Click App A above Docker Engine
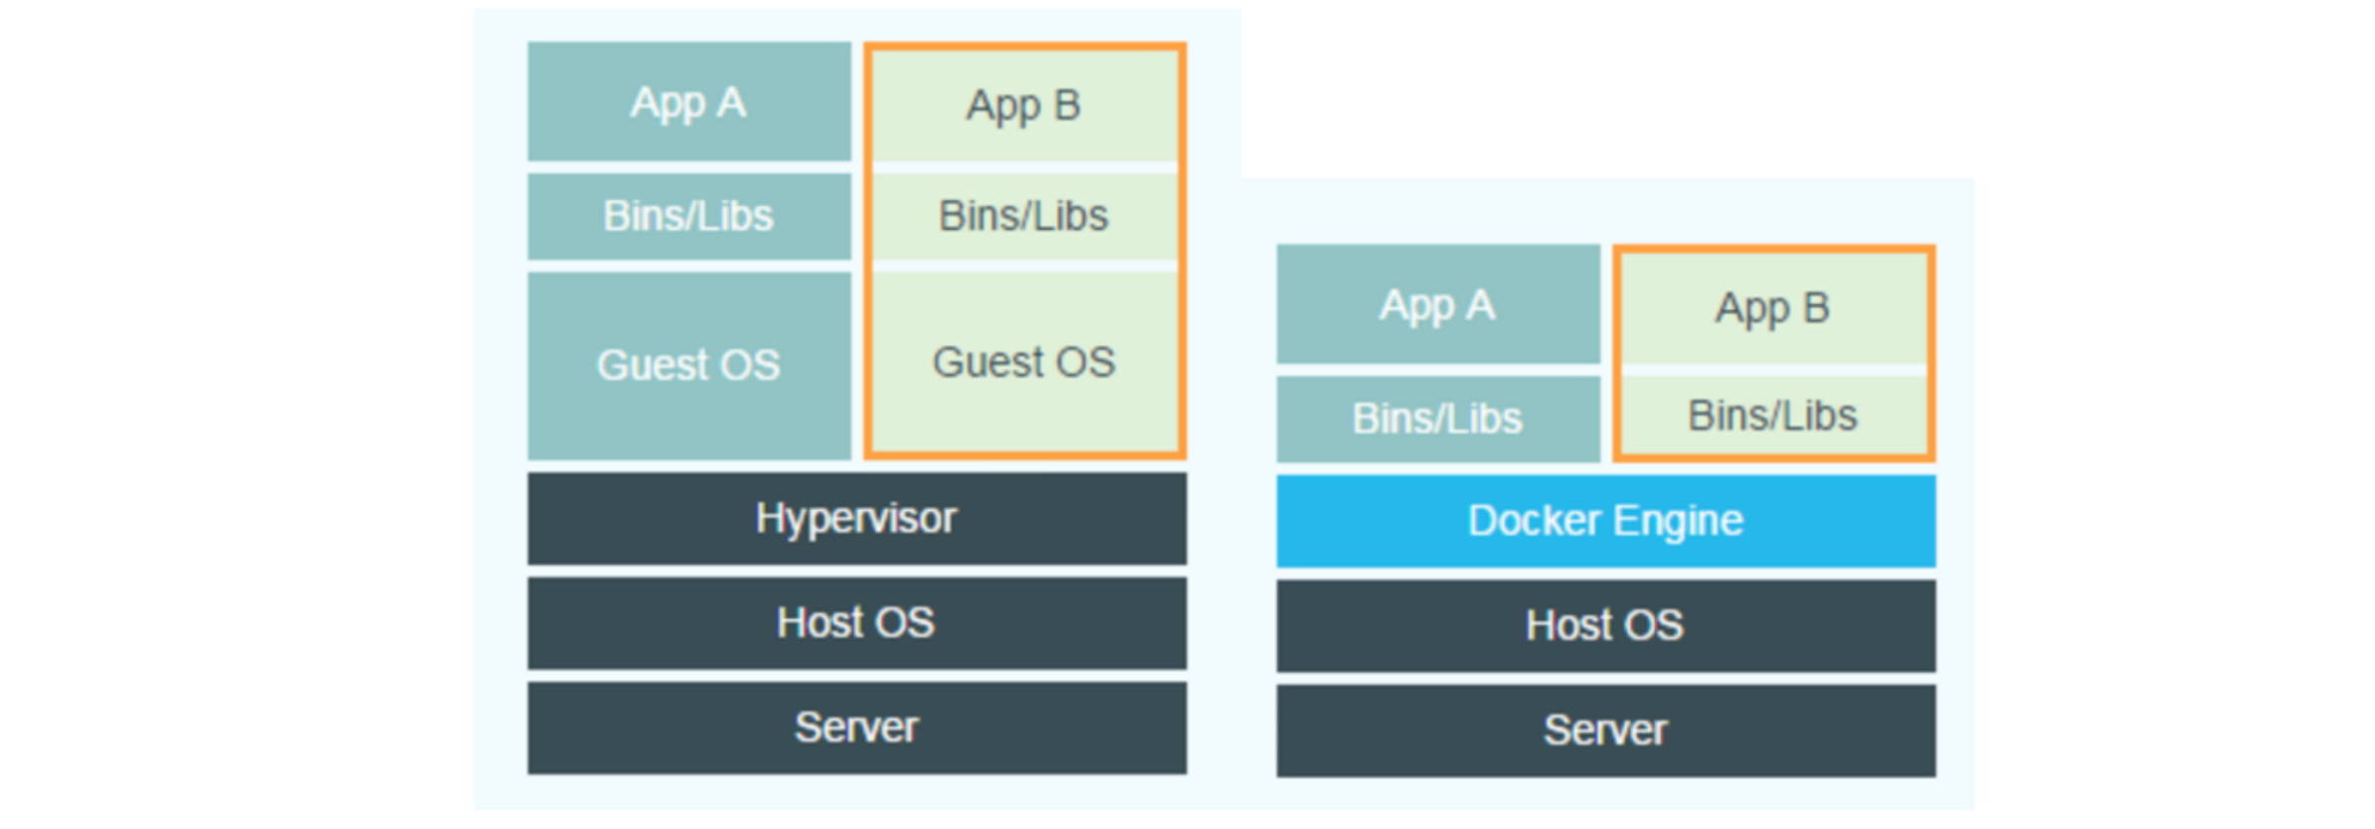Image resolution: width=2375 pixels, height=829 pixels. (x=1438, y=304)
